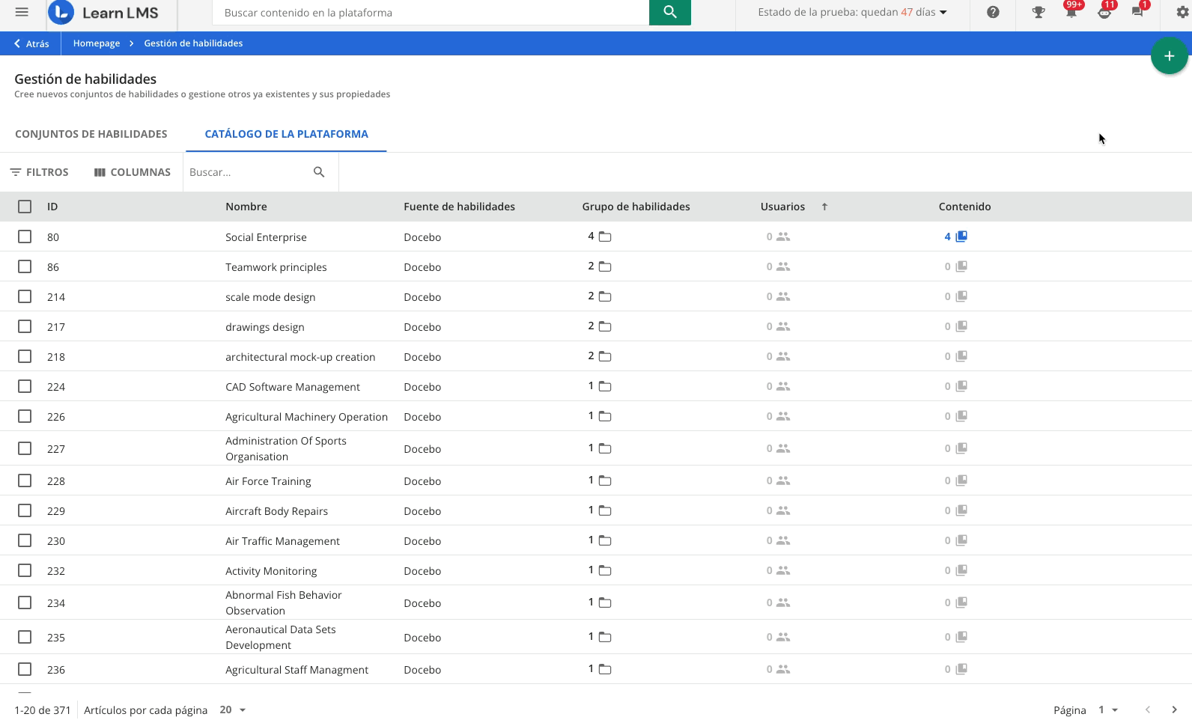Open the messages chat icon

tap(1137, 12)
